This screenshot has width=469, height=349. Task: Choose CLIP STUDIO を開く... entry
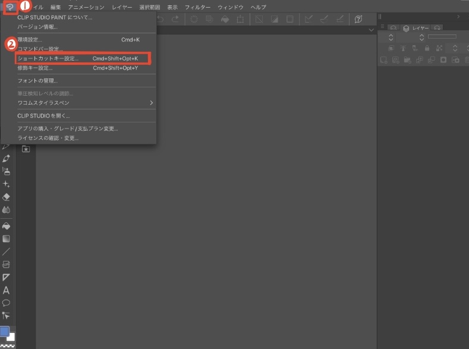pyautogui.click(x=43, y=116)
